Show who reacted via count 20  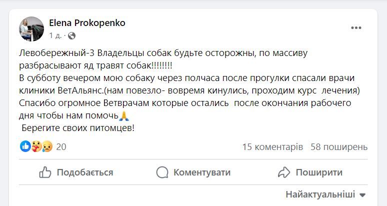click(x=61, y=147)
